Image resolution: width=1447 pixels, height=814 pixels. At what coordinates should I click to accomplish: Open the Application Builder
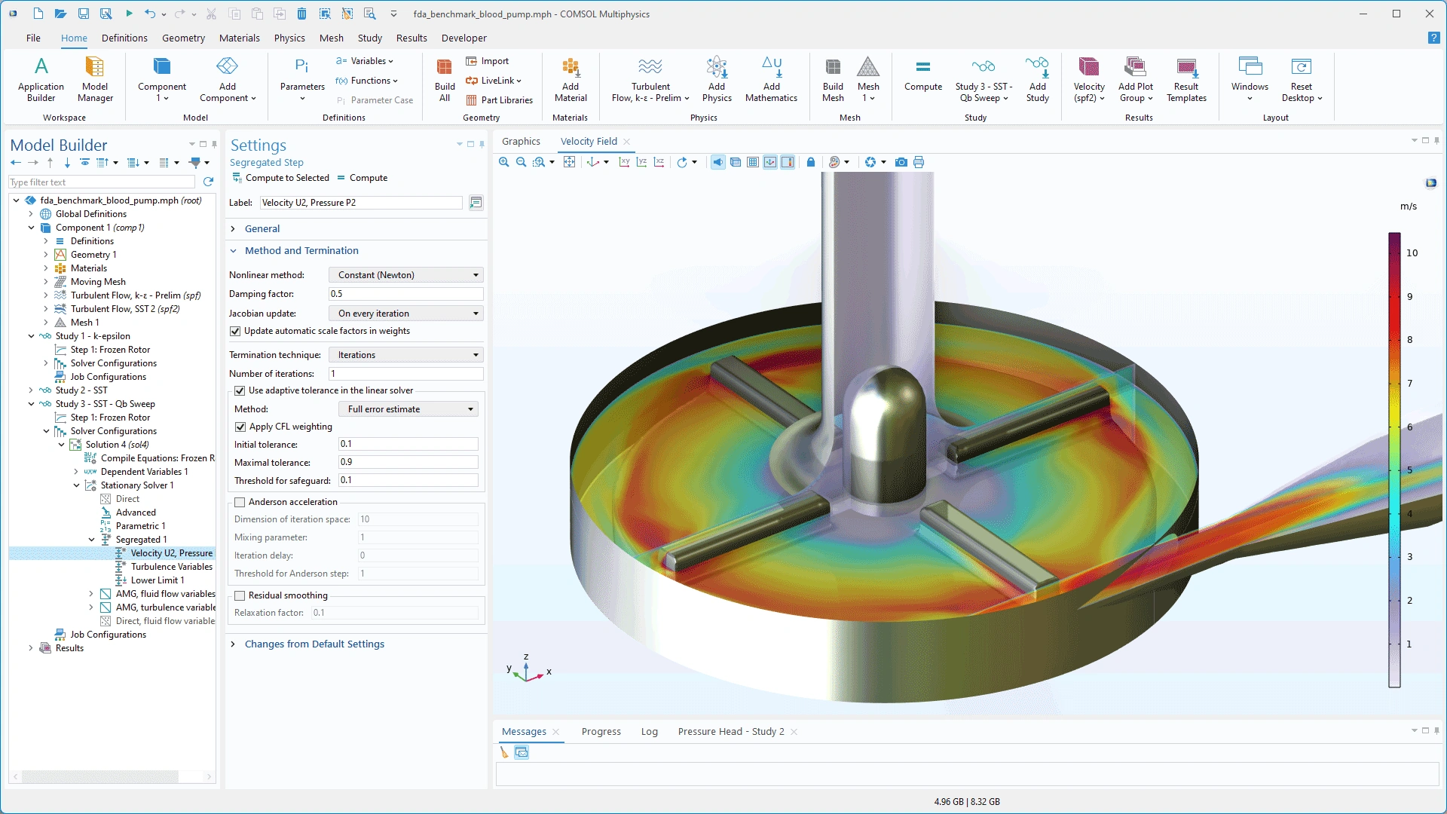click(x=41, y=78)
